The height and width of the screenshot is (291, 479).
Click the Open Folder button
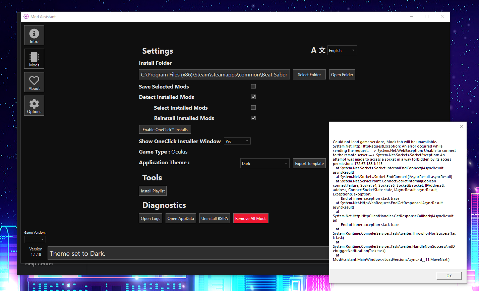(x=342, y=75)
